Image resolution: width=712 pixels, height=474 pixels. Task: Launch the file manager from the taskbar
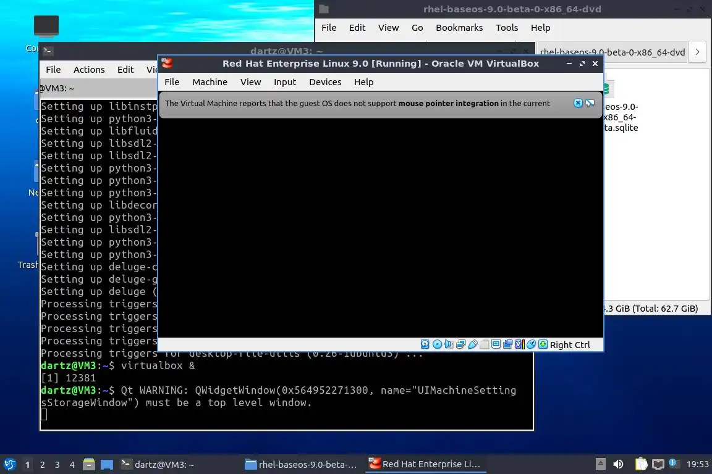pos(89,464)
